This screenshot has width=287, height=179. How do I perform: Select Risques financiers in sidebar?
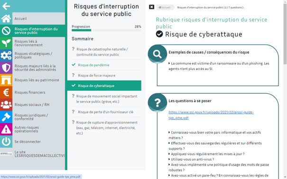click(32, 92)
